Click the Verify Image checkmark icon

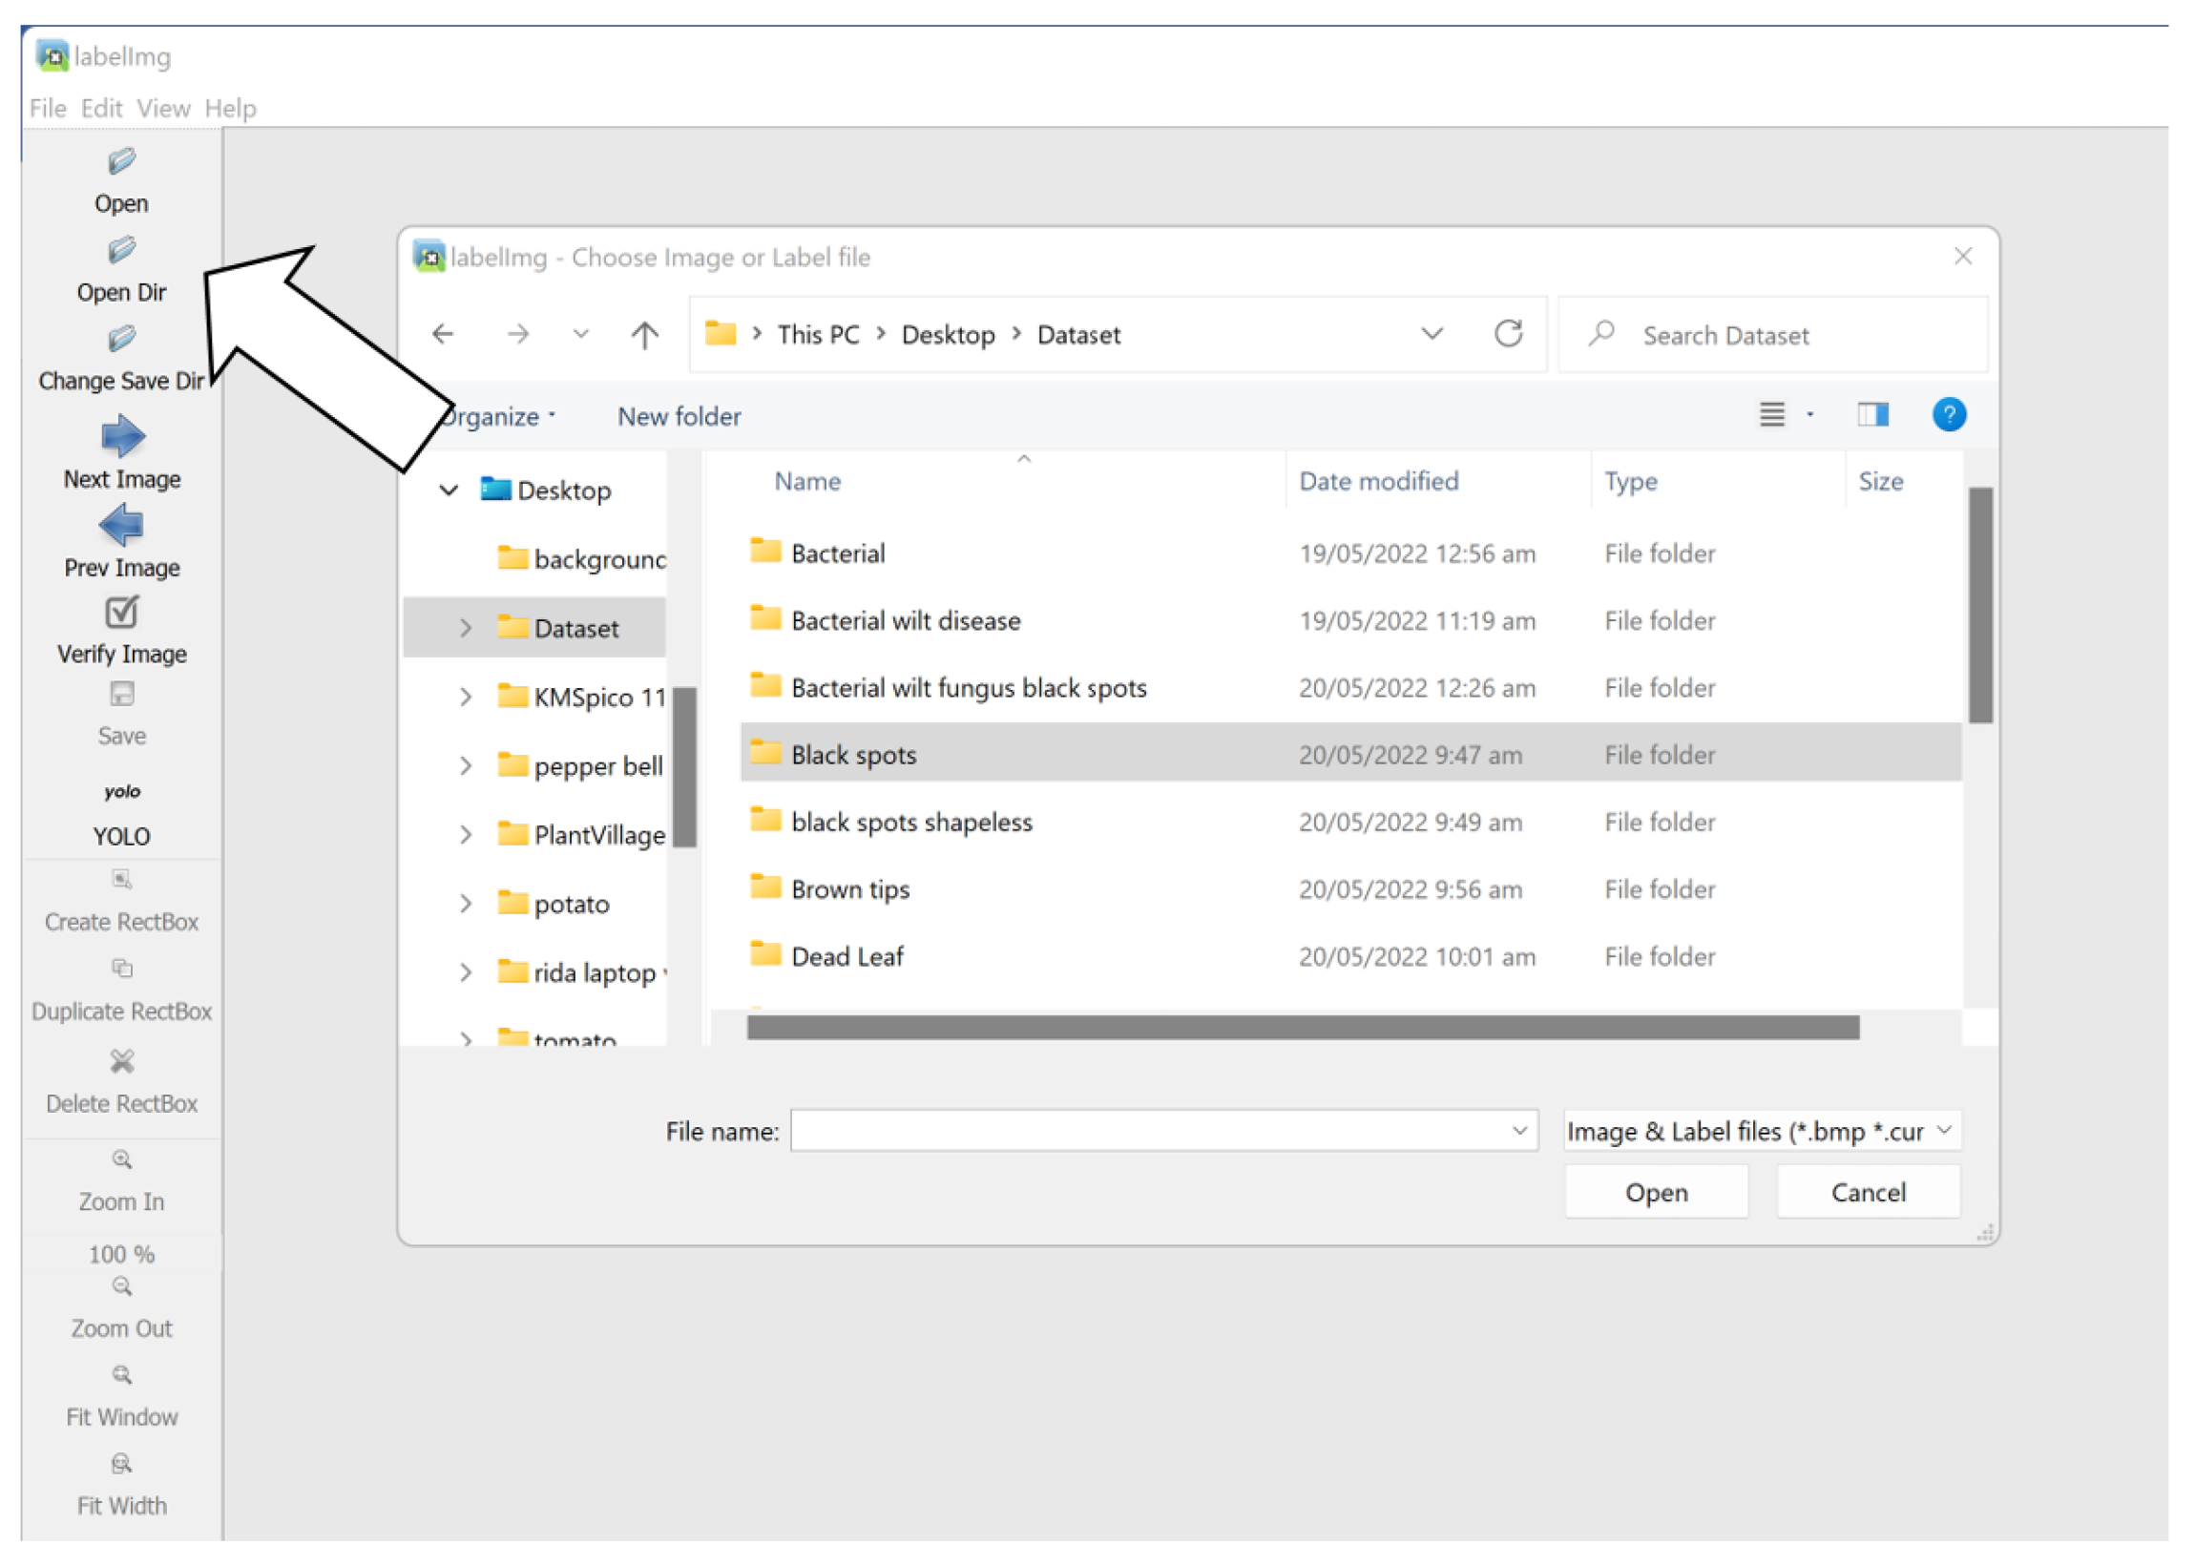121,614
